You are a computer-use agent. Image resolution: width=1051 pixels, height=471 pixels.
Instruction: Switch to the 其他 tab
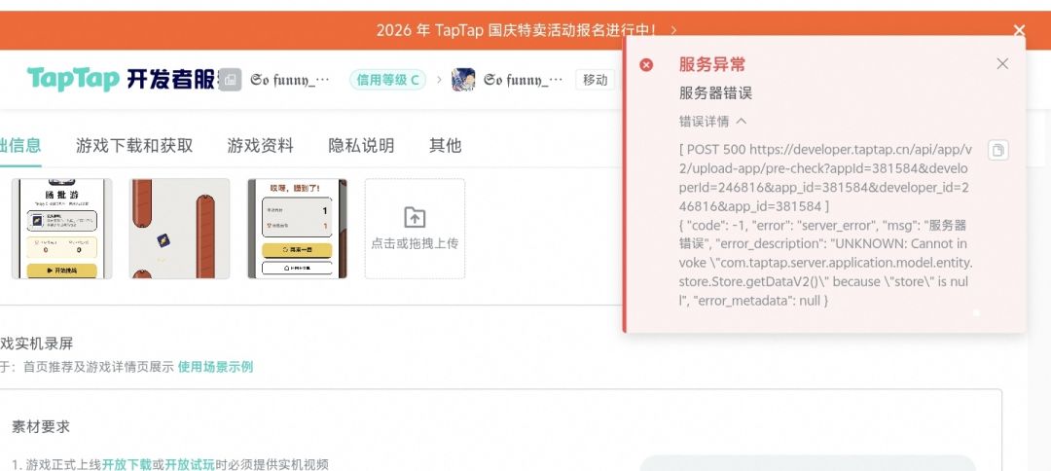click(445, 145)
